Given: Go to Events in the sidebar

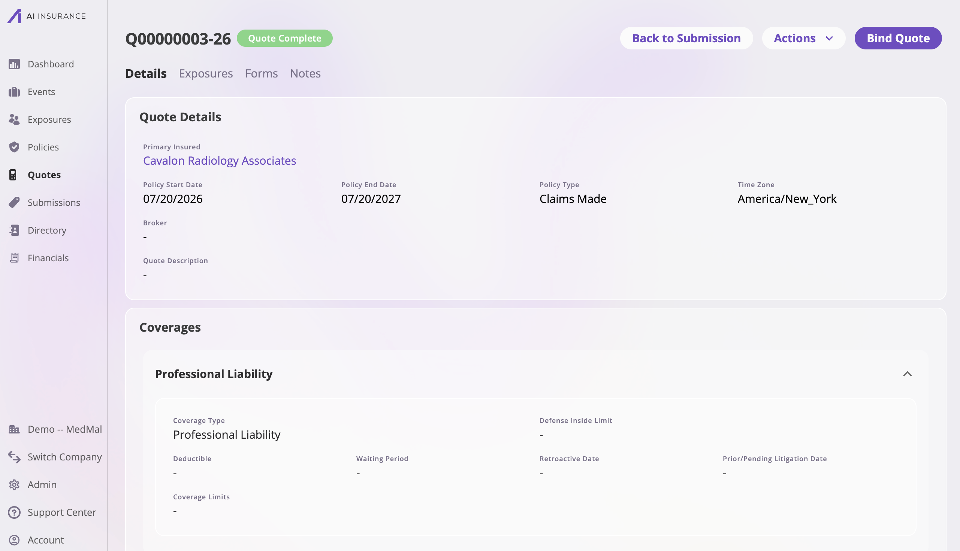Looking at the screenshot, I should tap(41, 92).
